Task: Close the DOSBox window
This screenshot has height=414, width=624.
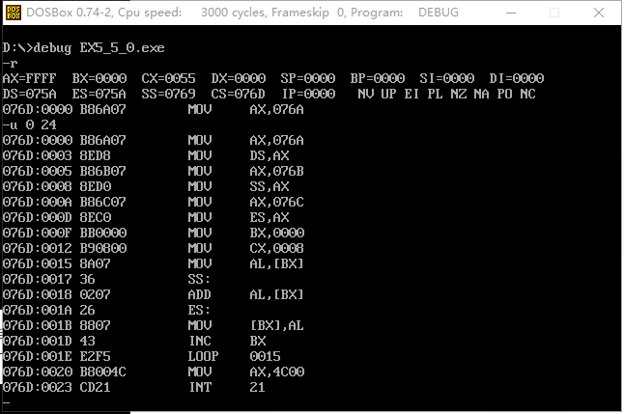Action: (599, 13)
